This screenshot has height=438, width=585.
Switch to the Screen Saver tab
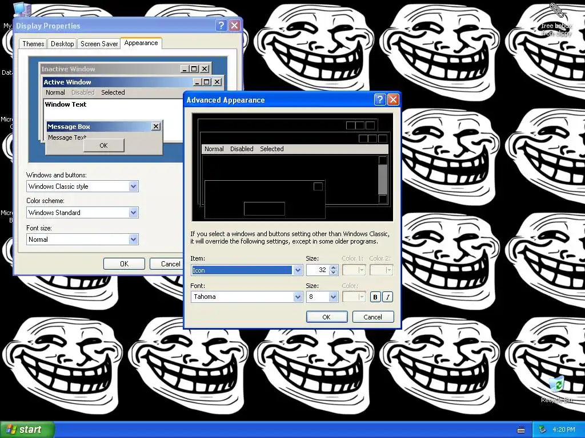tap(99, 43)
